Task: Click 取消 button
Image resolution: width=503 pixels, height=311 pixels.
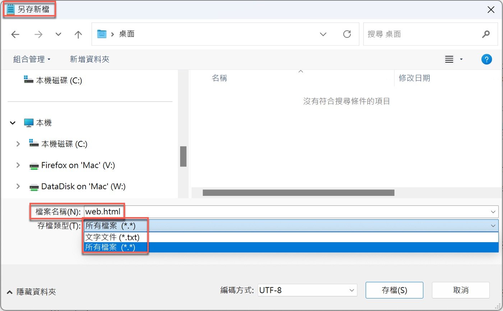Action: pyautogui.click(x=461, y=290)
